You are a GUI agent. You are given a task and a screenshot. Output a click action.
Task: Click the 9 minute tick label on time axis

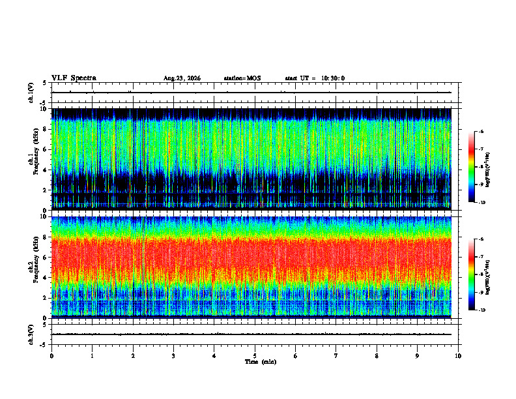[x=417, y=356]
